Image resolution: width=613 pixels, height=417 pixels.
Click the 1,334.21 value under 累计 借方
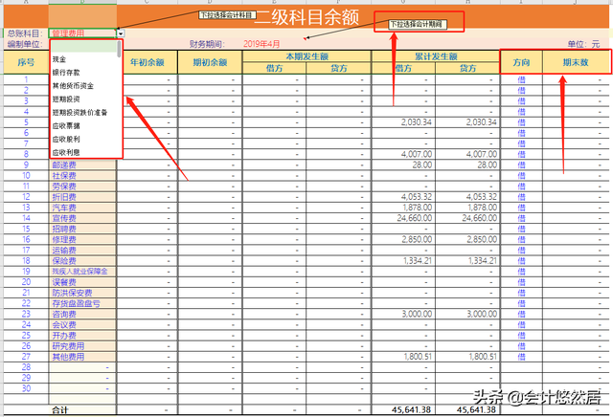click(x=418, y=261)
